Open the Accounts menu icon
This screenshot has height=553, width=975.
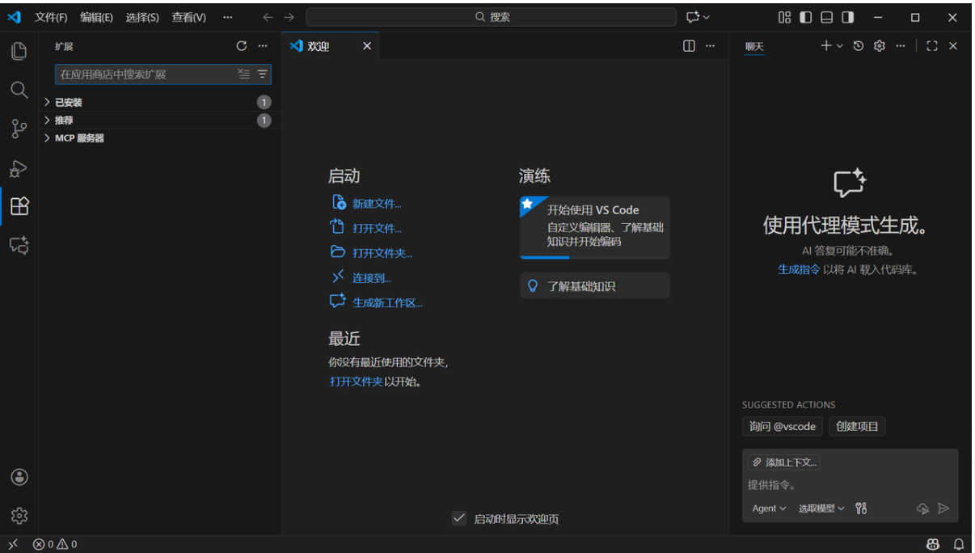tap(19, 477)
